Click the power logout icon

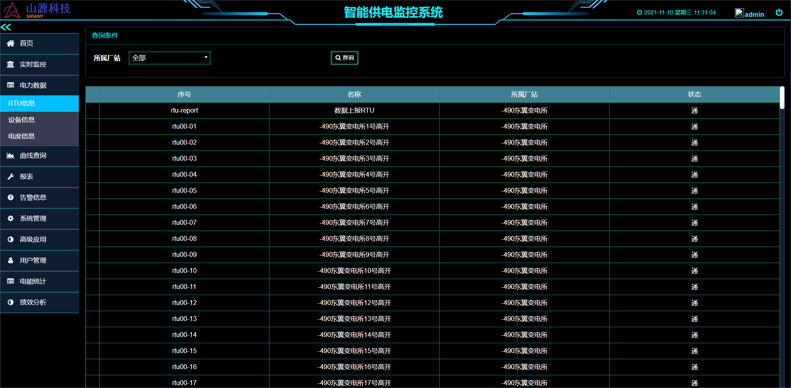tap(779, 12)
